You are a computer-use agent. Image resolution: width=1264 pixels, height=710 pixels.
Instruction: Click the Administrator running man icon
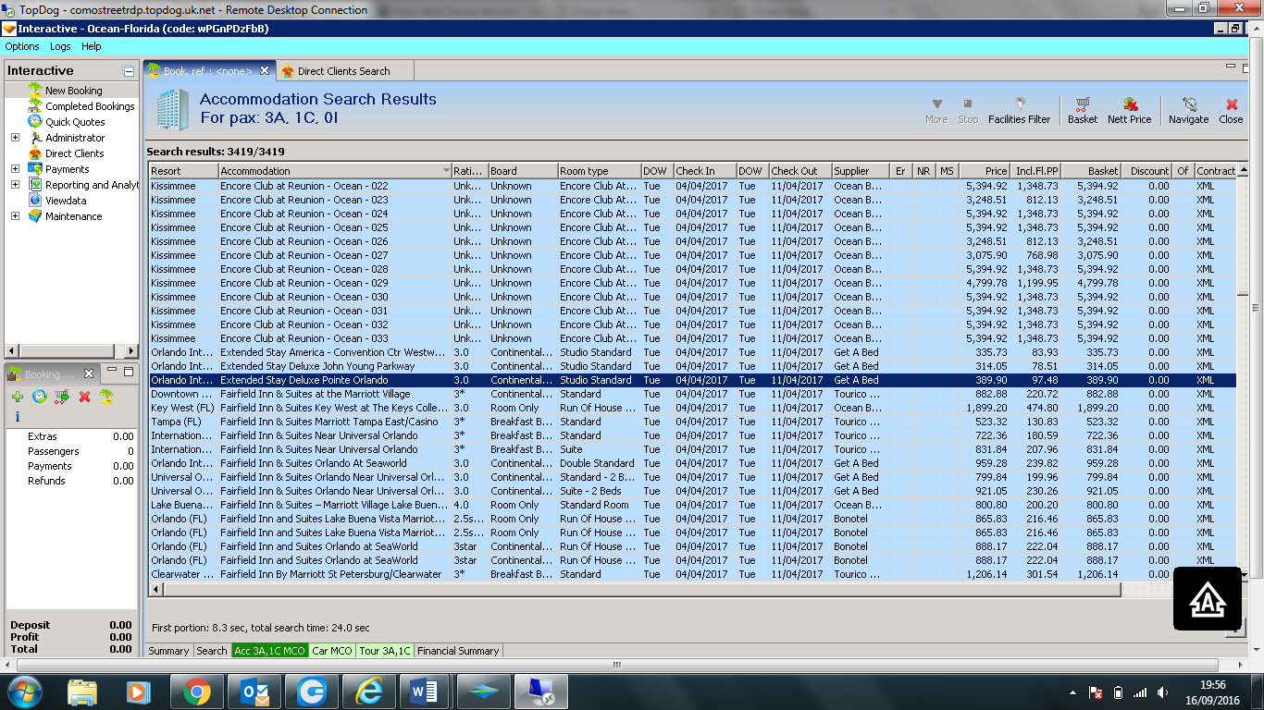tap(35, 138)
